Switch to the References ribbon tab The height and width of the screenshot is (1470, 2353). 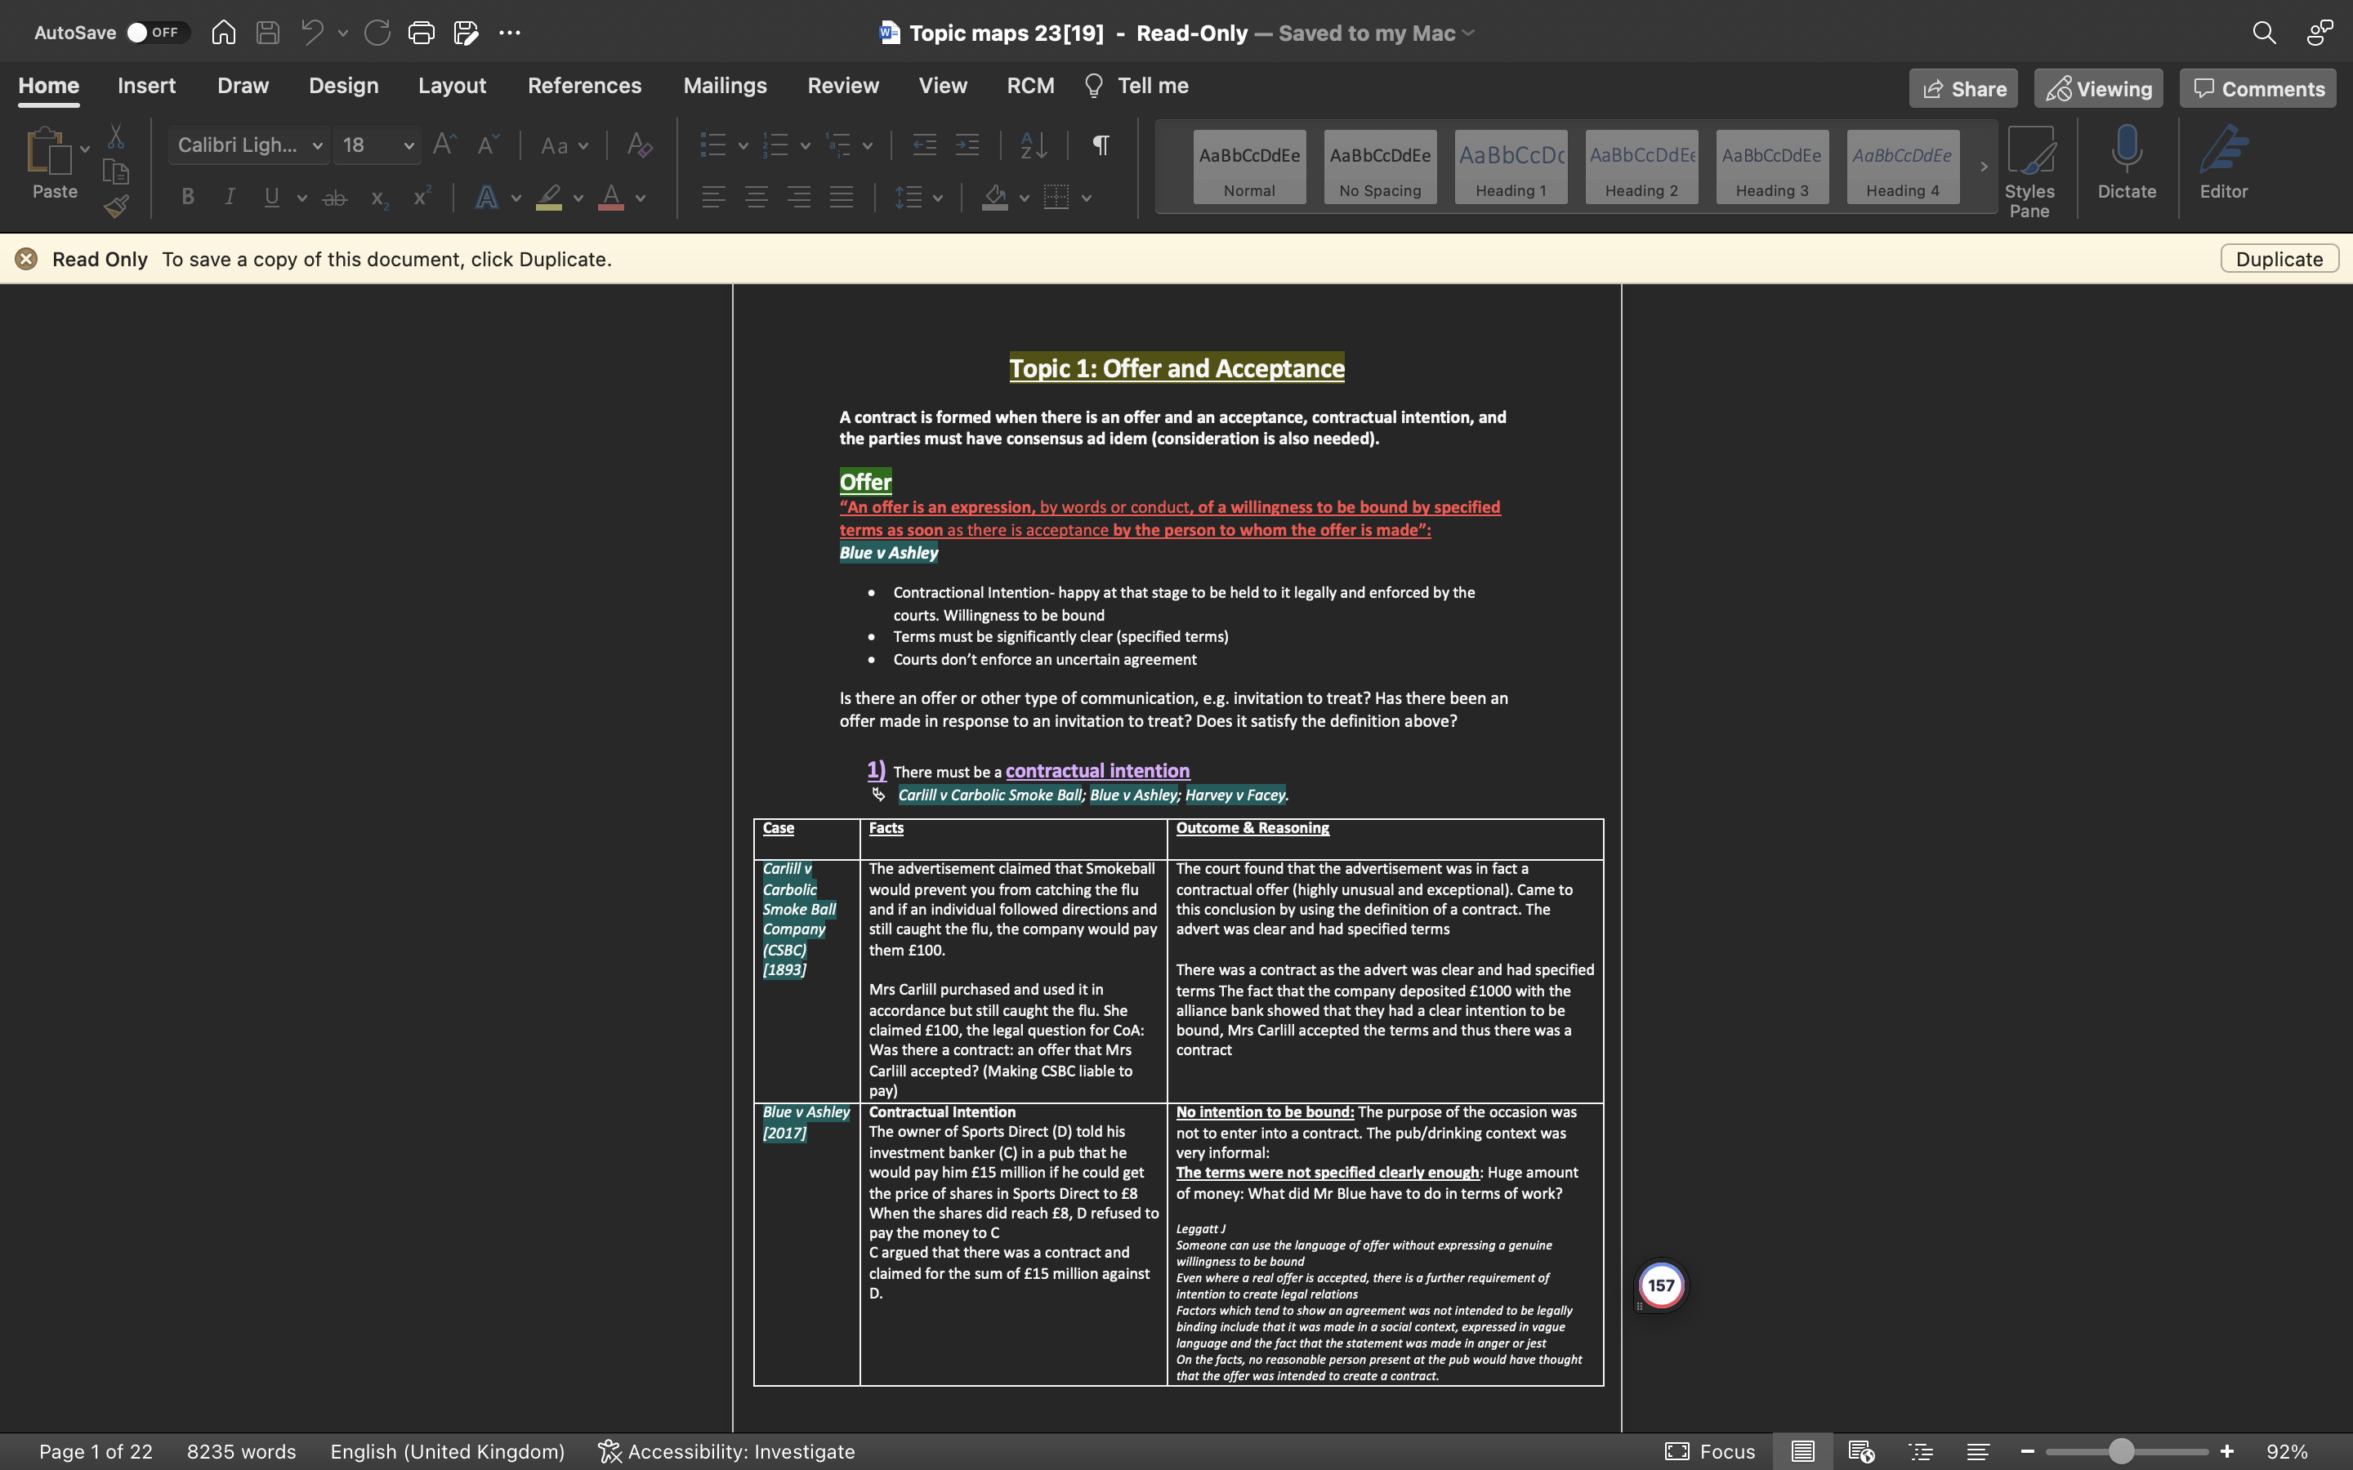click(x=584, y=86)
